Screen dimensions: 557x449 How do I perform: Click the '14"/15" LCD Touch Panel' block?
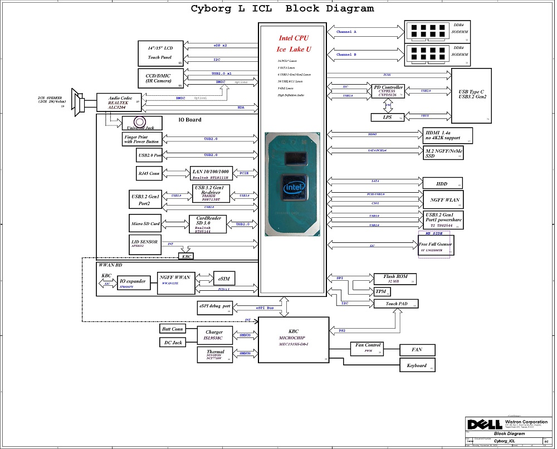[160, 53]
